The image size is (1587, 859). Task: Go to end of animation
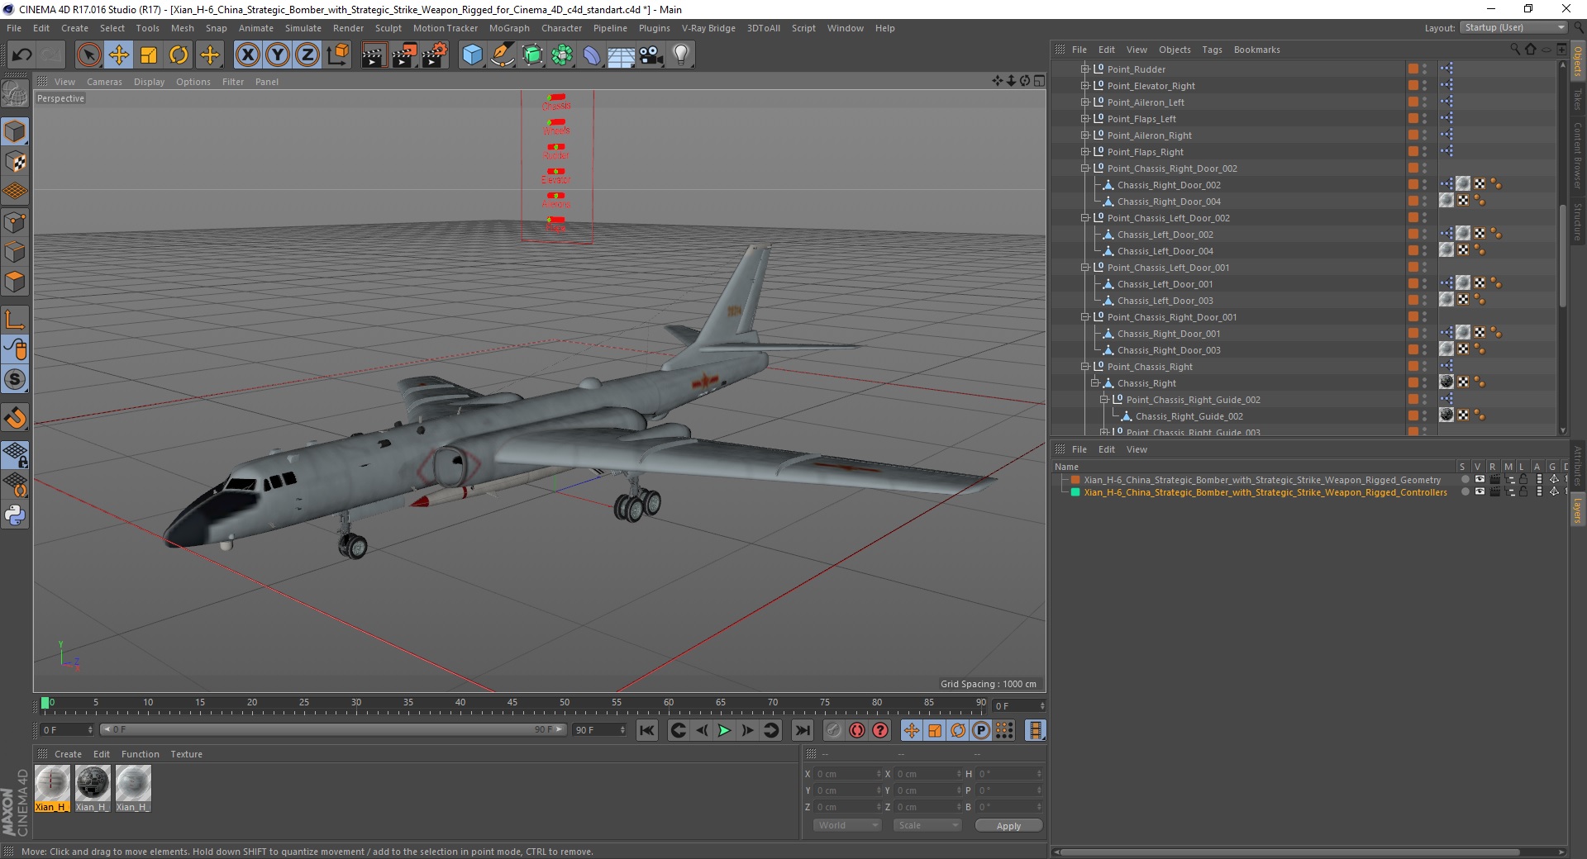point(802,730)
